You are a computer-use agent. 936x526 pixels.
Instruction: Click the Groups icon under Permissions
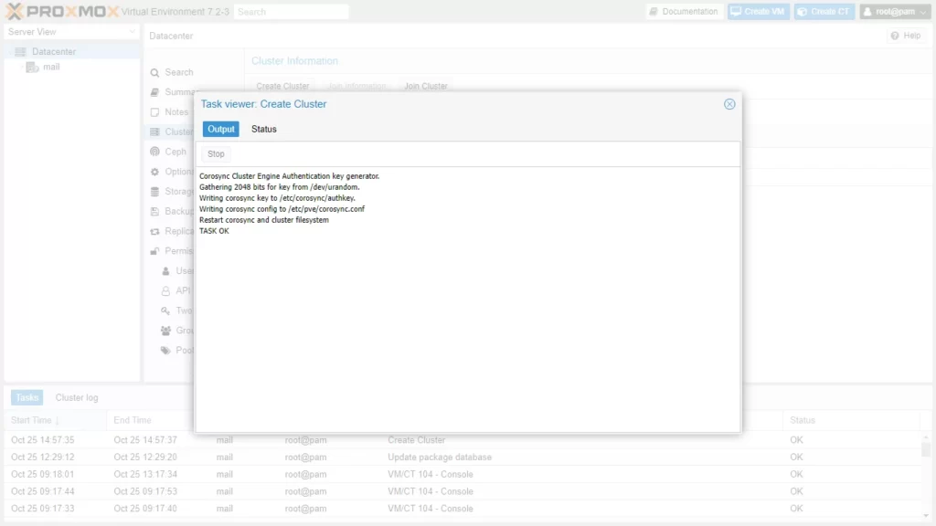(x=165, y=331)
